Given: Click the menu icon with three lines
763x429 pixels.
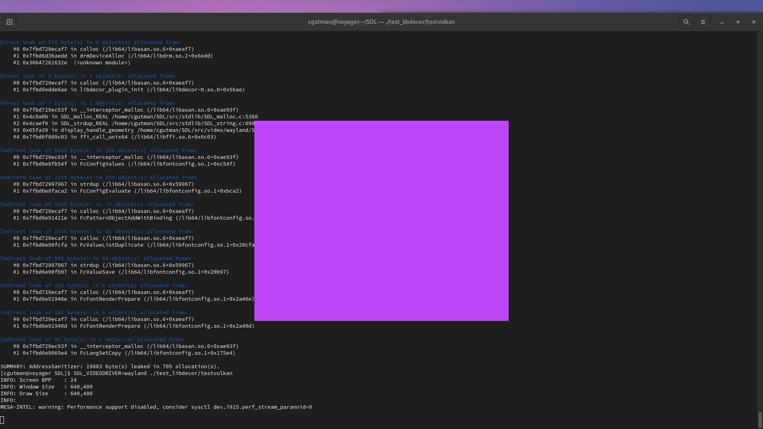Looking at the screenshot, I should 703,22.
